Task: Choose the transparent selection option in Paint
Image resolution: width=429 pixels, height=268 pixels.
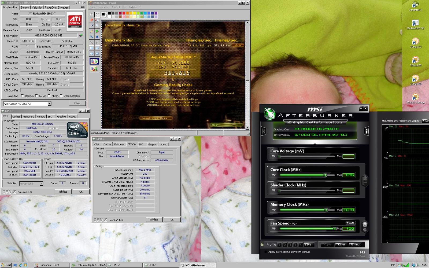Action: [x=94, y=69]
